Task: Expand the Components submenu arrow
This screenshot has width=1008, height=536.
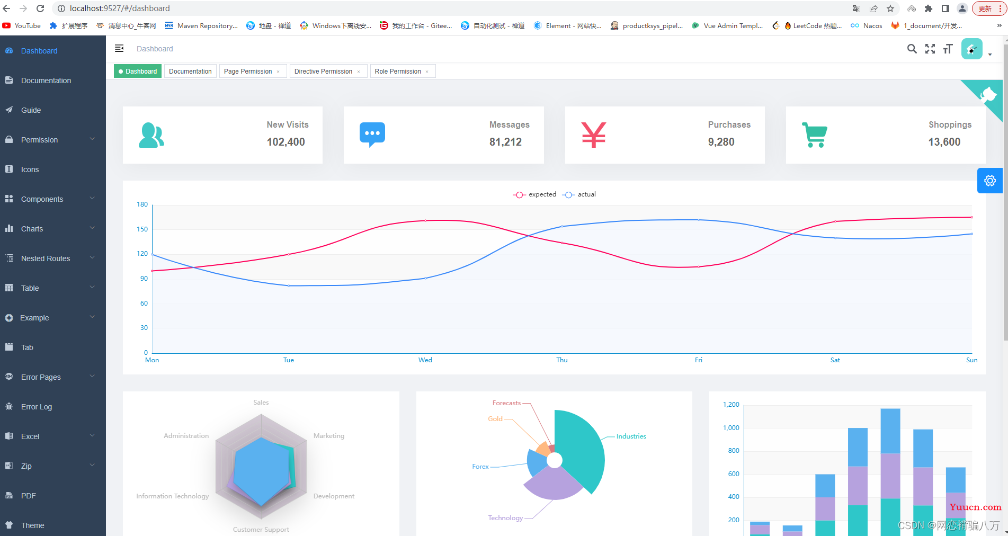Action: pyautogui.click(x=92, y=198)
